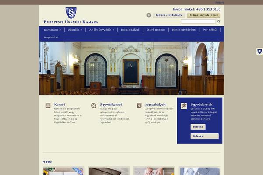Click the hall banner image
Viewport: 263px width, 175px height.
click(x=131, y=68)
